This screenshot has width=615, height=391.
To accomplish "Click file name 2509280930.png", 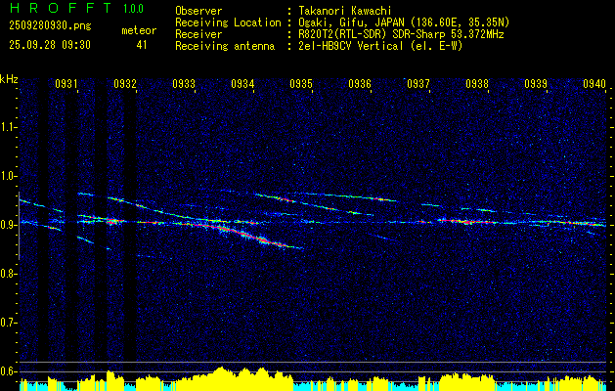I will [x=50, y=26].
